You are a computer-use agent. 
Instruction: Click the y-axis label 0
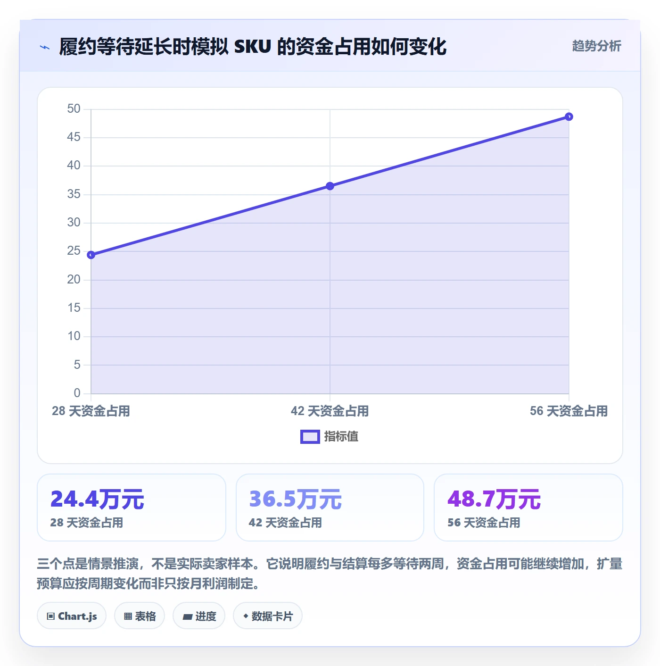77,393
